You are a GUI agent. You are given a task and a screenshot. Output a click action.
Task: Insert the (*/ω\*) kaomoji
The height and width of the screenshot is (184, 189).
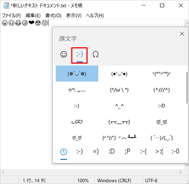tap(119, 90)
